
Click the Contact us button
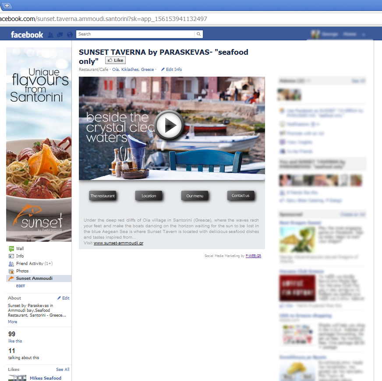tap(241, 196)
